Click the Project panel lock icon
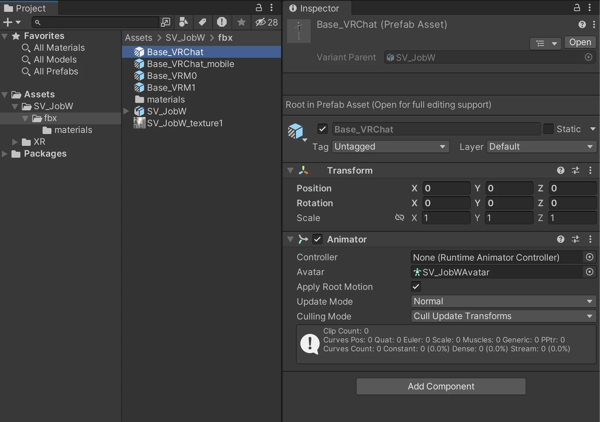Viewport: 600px width, 422px height. (x=259, y=7)
